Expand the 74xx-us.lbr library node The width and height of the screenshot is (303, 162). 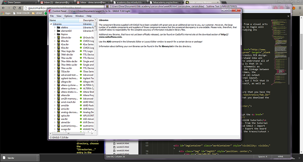pyautogui.click(x=55, y=68)
